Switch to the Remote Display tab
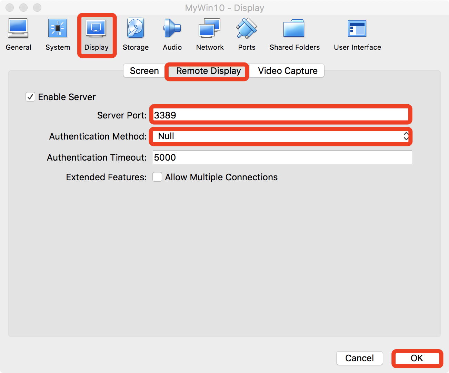The width and height of the screenshot is (449, 373). point(208,71)
